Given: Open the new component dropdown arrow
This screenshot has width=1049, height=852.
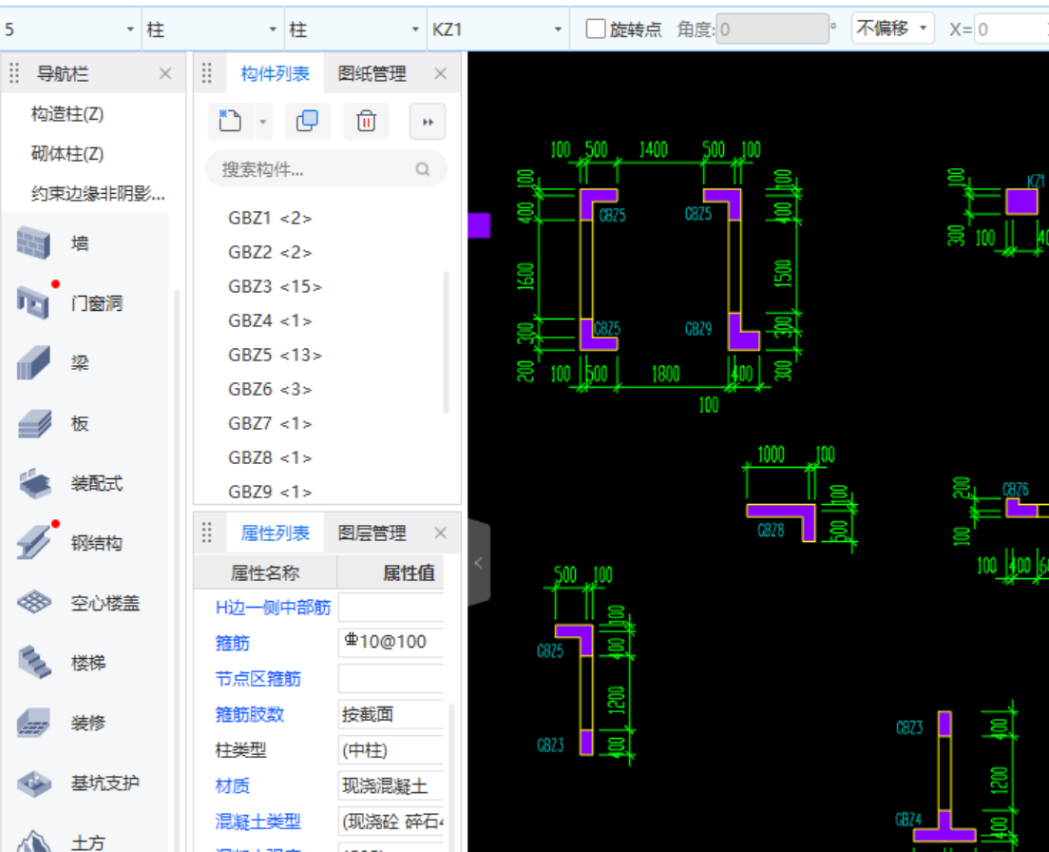Looking at the screenshot, I should pyautogui.click(x=263, y=122).
